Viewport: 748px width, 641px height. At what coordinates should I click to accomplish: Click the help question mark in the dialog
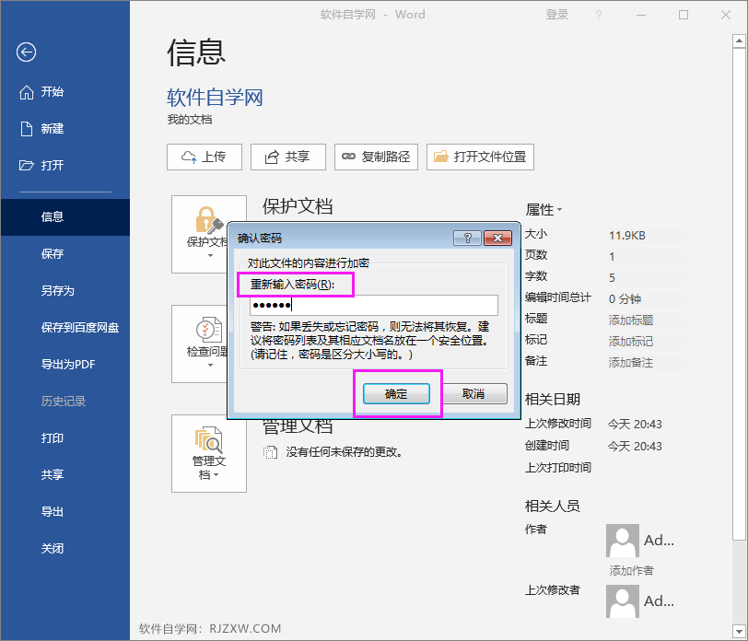(x=468, y=238)
